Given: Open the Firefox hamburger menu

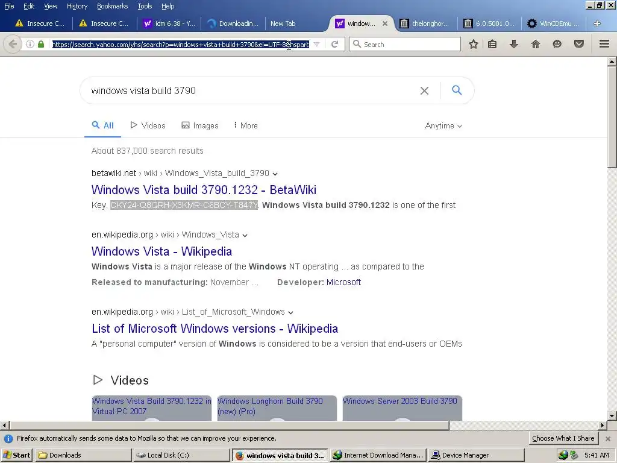Looking at the screenshot, I should click(x=604, y=44).
